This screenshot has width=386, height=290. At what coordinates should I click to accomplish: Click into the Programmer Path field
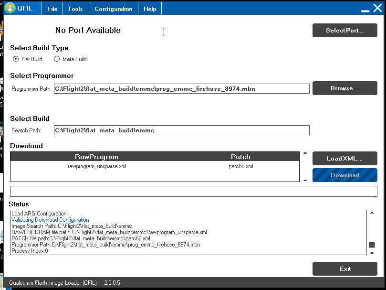(181, 88)
